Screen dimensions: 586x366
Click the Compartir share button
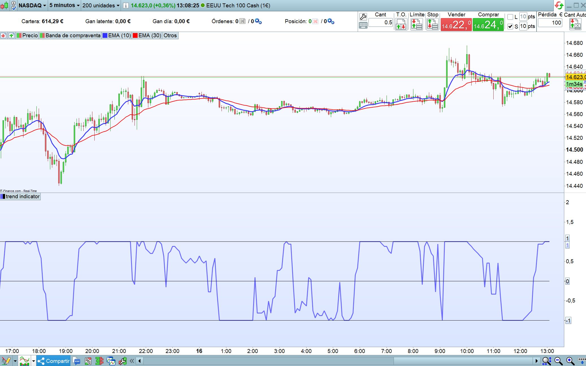[x=54, y=361]
